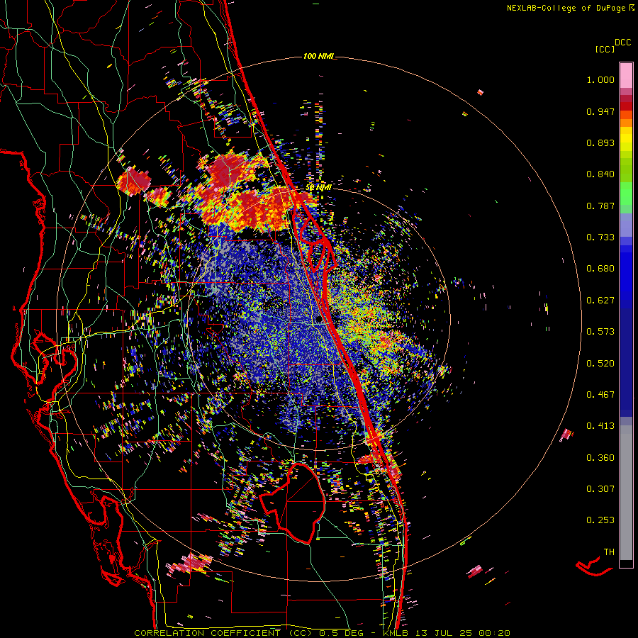Click the NEXLAB-College of DuPage header text
The height and width of the screenshot is (638, 638).
(566, 8)
